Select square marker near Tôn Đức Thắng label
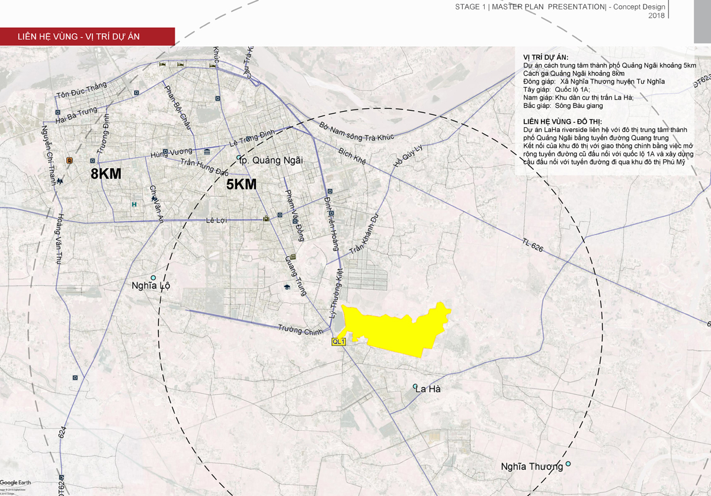The image size is (711, 496). (x=136, y=92)
